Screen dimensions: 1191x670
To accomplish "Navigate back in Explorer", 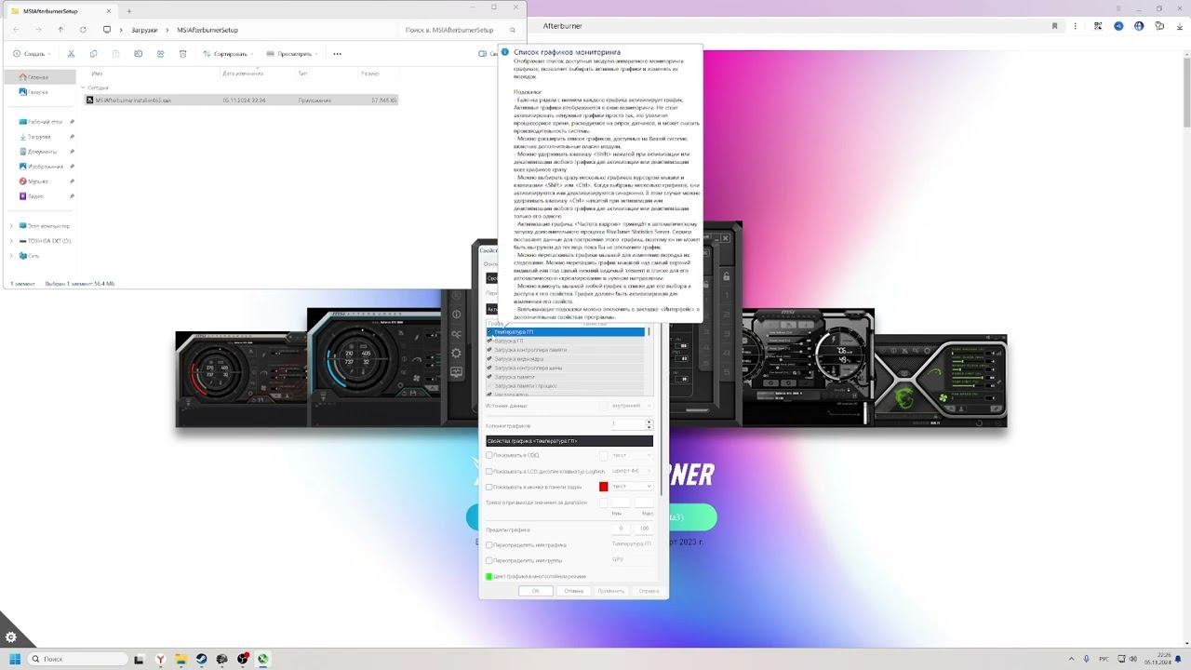I will (x=16, y=30).
